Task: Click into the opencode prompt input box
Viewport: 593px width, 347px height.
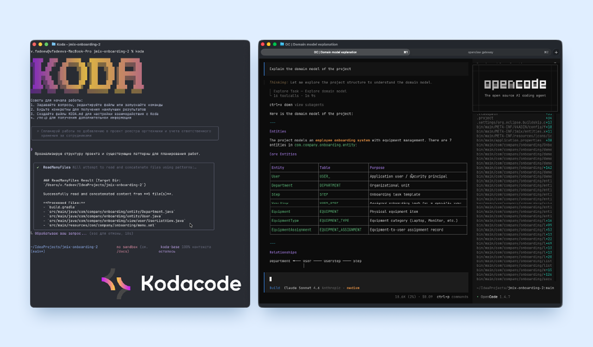Action: tap(366, 279)
